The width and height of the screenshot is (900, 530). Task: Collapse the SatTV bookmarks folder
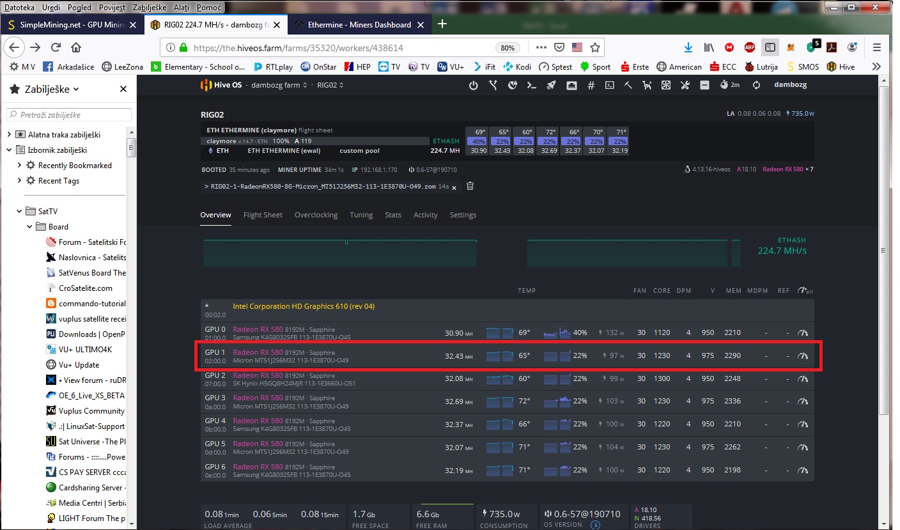tap(20, 212)
